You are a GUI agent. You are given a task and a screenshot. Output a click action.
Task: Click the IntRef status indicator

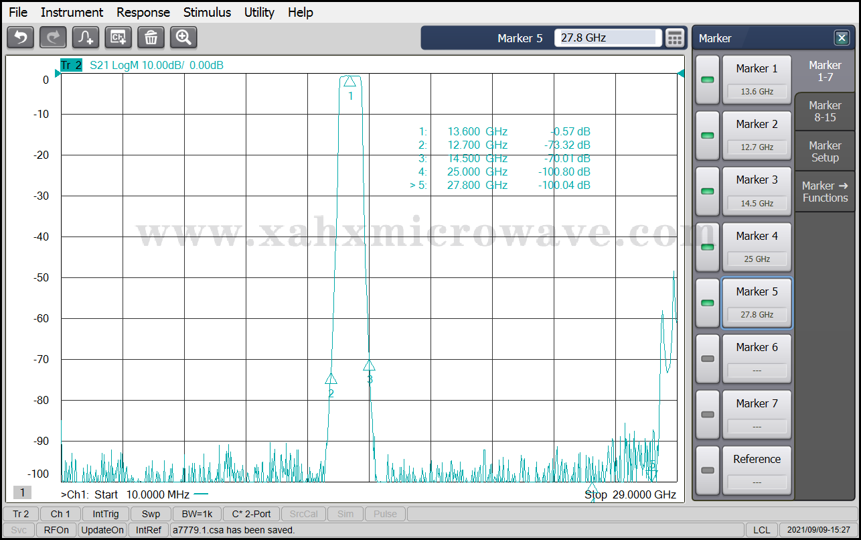pyautogui.click(x=149, y=530)
